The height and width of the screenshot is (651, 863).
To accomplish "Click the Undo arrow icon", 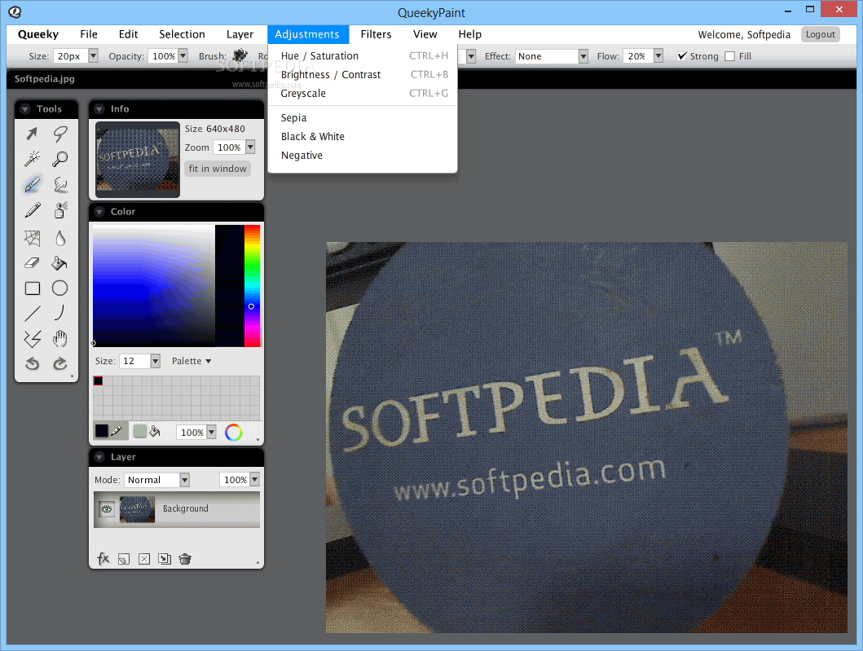I will click(33, 363).
